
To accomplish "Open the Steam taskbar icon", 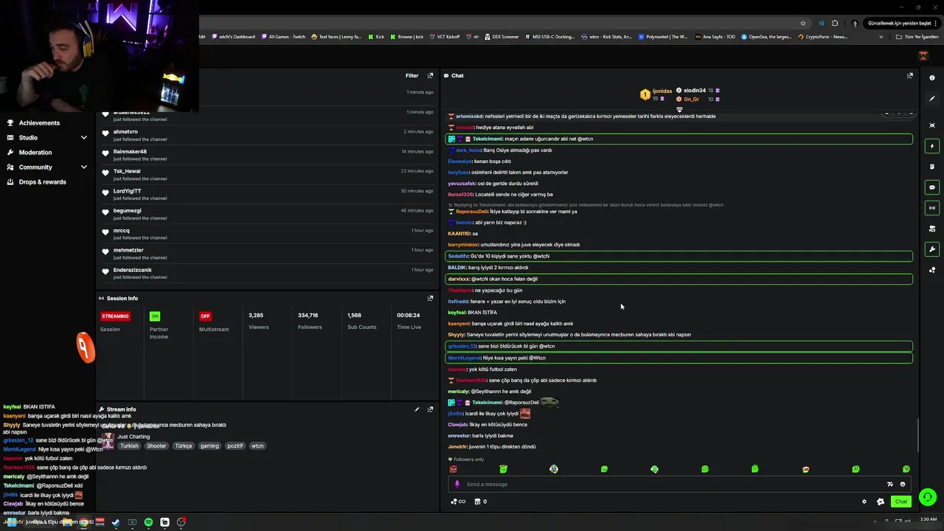I will click(x=116, y=522).
